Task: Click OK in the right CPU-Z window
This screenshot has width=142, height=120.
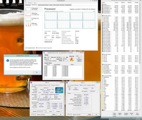Action: 96,115
